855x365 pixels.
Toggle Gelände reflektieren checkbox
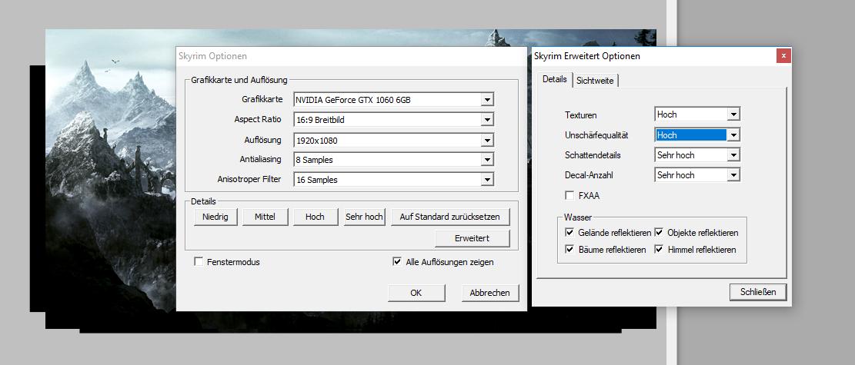(x=569, y=233)
